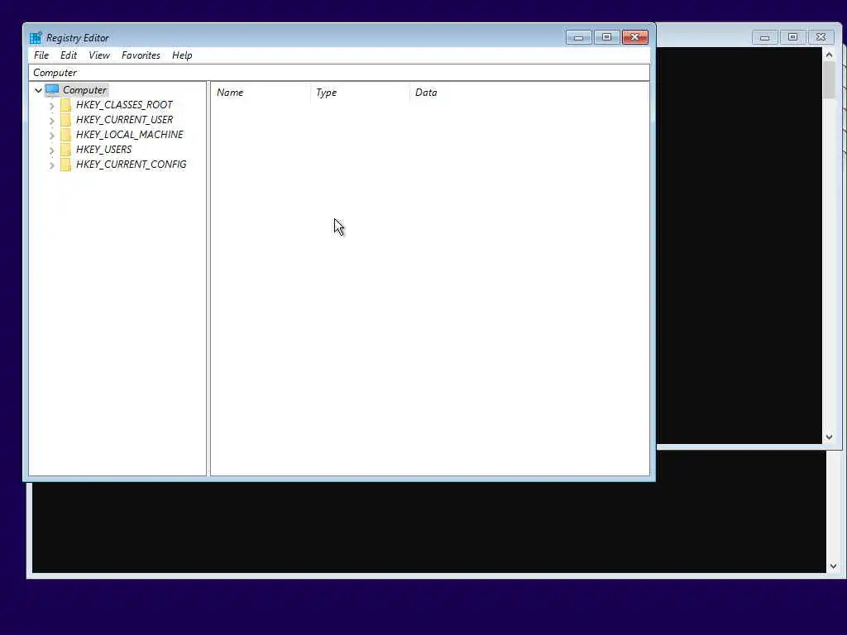Click the HKEY_LOCAL_MACHINE folder icon
This screenshot has width=847, height=635.
click(65, 135)
